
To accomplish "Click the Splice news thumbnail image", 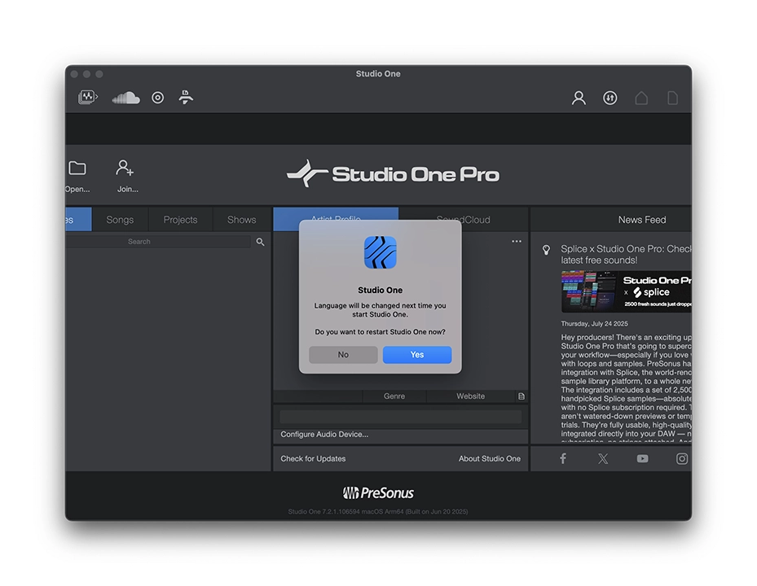I will point(626,291).
